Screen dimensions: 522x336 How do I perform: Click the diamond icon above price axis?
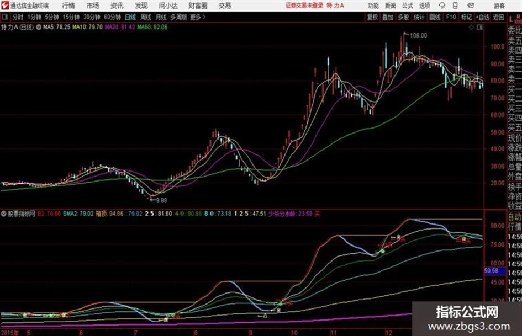coord(471,28)
